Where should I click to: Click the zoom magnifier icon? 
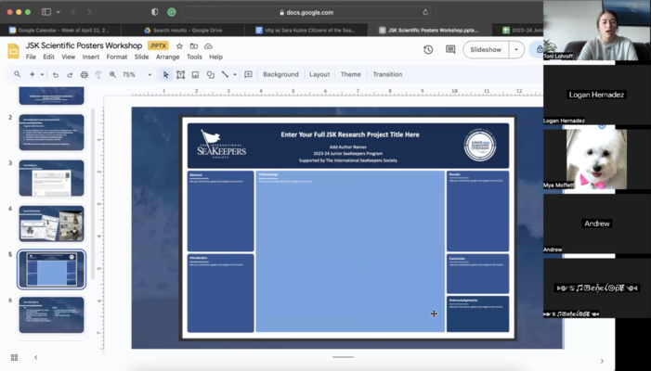[x=112, y=74]
